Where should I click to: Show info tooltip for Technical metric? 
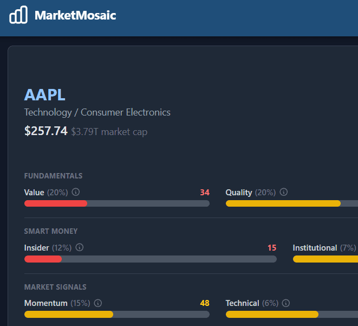286,303
